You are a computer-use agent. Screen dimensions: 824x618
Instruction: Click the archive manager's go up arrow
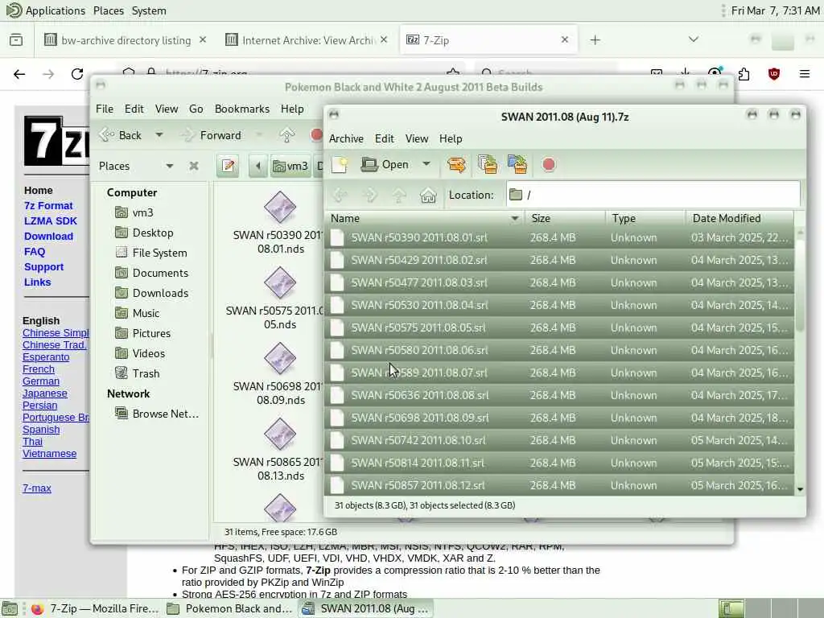pyautogui.click(x=399, y=195)
